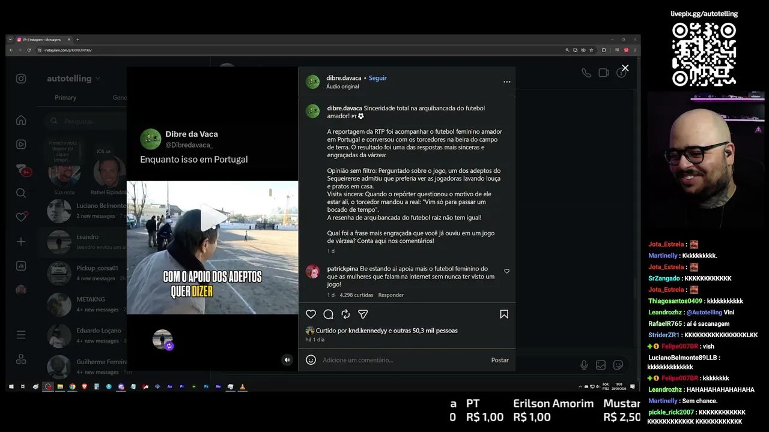Screen dimensions: 769x432
Task: Click the image attach icon in message bar
Action: pyautogui.click(x=601, y=365)
